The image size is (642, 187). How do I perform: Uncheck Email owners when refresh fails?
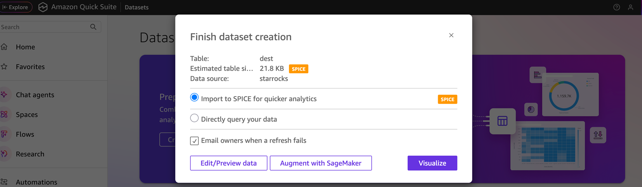(x=194, y=141)
